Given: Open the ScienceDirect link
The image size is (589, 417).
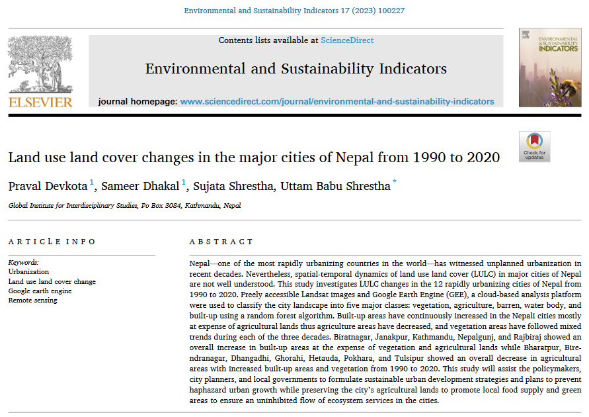Looking at the screenshot, I should (x=347, y=41).
